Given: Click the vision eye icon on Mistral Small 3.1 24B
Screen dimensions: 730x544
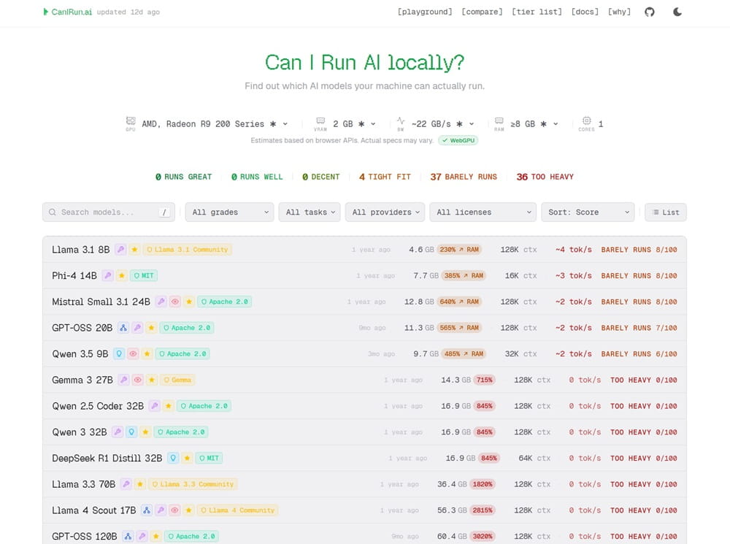Looking at the screenshot, I should 175,302.
